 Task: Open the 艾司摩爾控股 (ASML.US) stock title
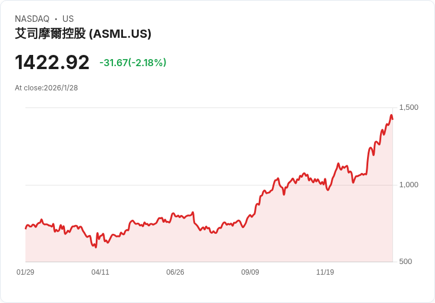point(83,34)
